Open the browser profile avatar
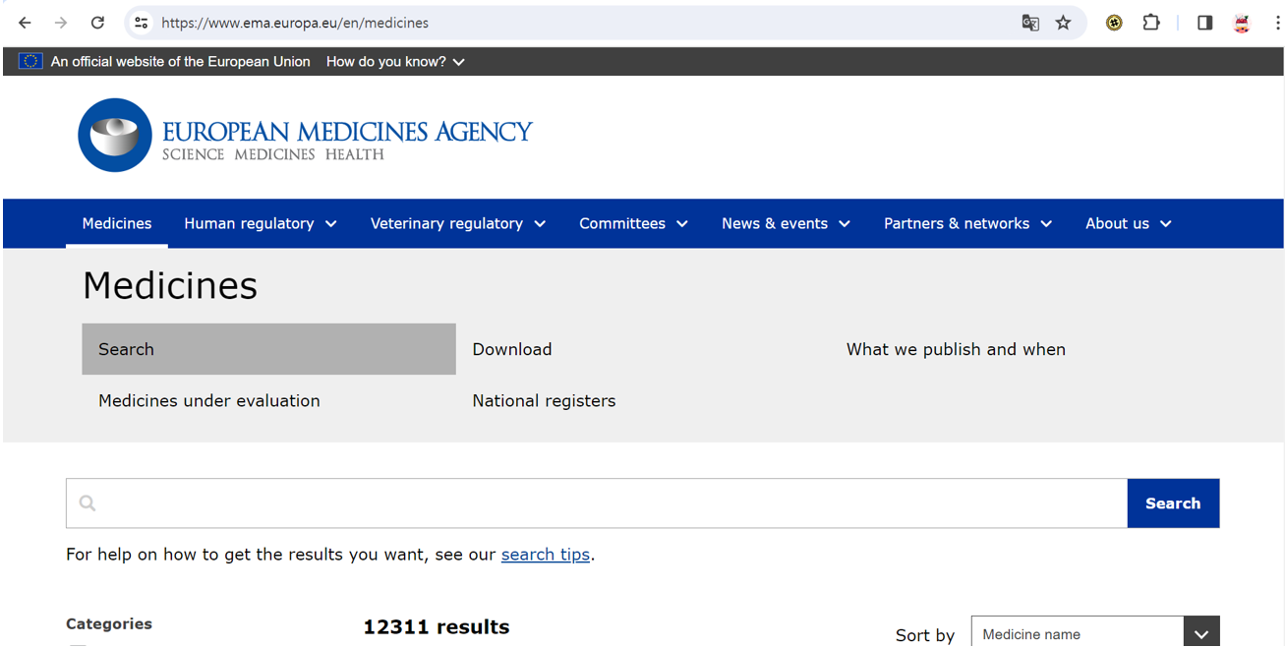The height and width of the screenshot is (648, 1285). (x=1242, y=23)
